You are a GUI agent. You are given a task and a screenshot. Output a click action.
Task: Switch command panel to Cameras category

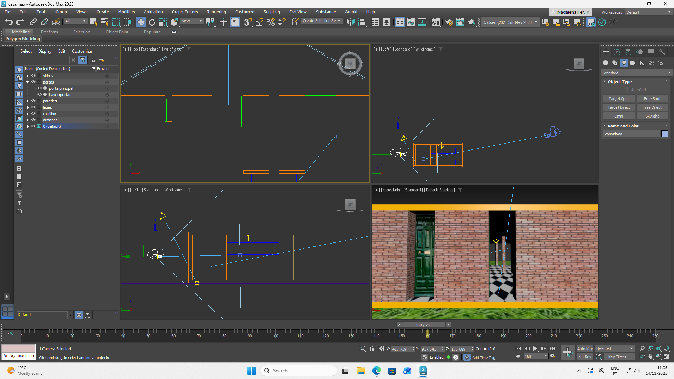click(633, 63)
